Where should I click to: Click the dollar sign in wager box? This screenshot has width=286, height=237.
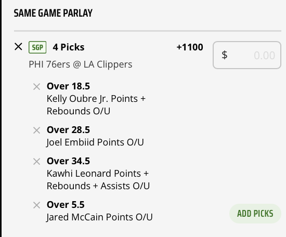[x=225, y=55]
